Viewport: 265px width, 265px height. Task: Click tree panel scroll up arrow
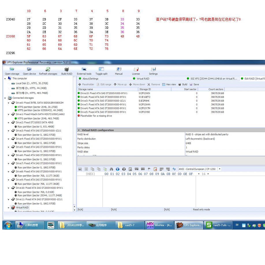tap(74, 207)
